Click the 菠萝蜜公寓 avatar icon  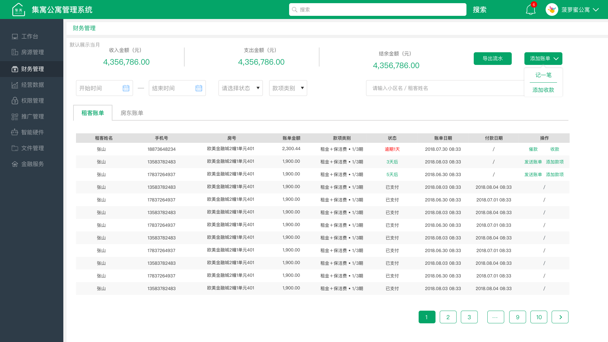552,9
